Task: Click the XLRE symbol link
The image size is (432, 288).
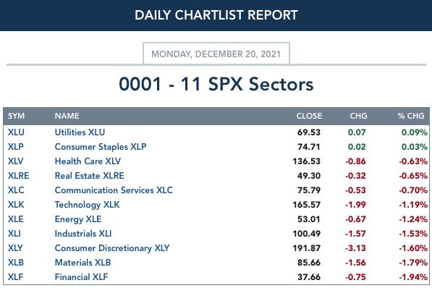Action: point(18,176)
